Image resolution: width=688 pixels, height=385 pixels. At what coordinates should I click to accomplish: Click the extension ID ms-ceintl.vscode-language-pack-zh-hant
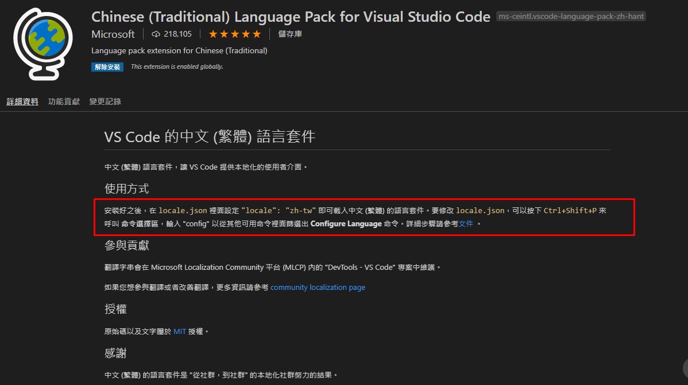[x=571, y=17]
